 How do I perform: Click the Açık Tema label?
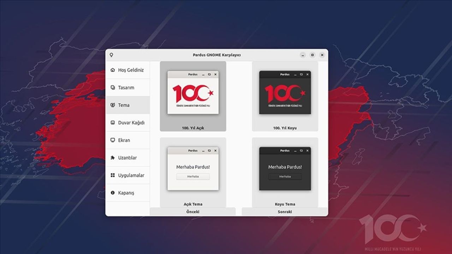tap(193, 204)
